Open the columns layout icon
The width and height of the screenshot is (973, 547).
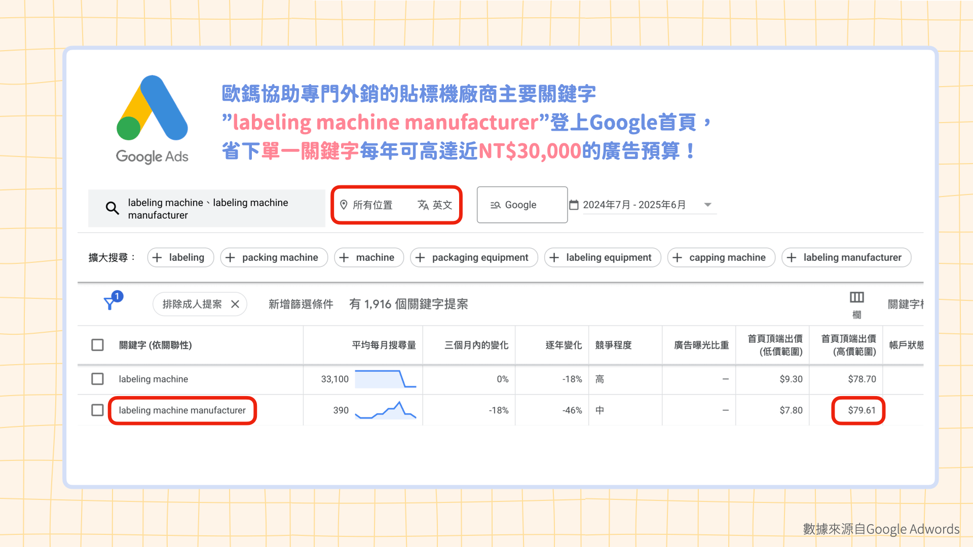click(856, 298)
